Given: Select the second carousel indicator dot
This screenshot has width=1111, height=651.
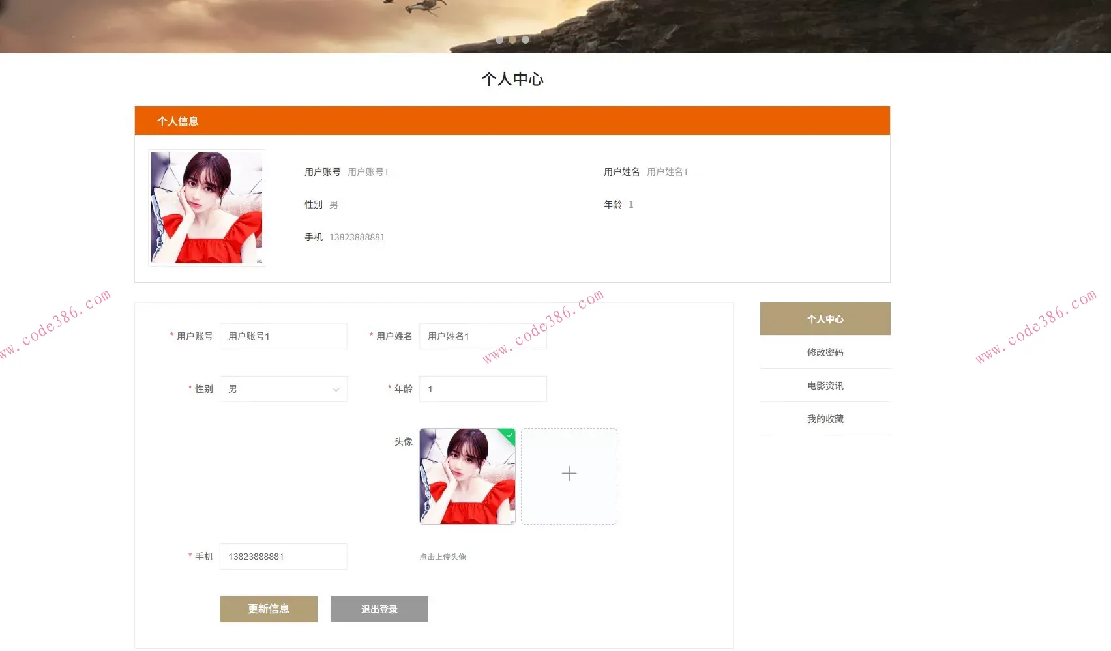Looking at the screenshot, I should click(x=512, y=40).
